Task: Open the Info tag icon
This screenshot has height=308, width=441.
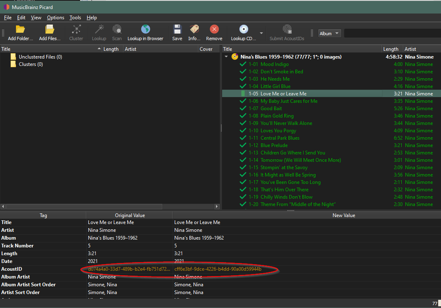Action: point(194,30)
